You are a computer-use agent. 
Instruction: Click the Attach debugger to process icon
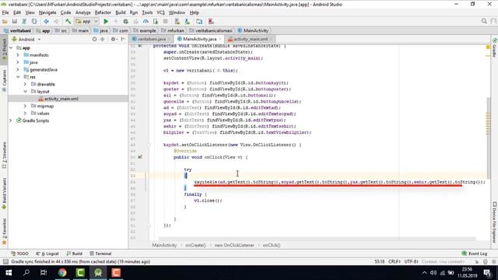click(156, 22)
